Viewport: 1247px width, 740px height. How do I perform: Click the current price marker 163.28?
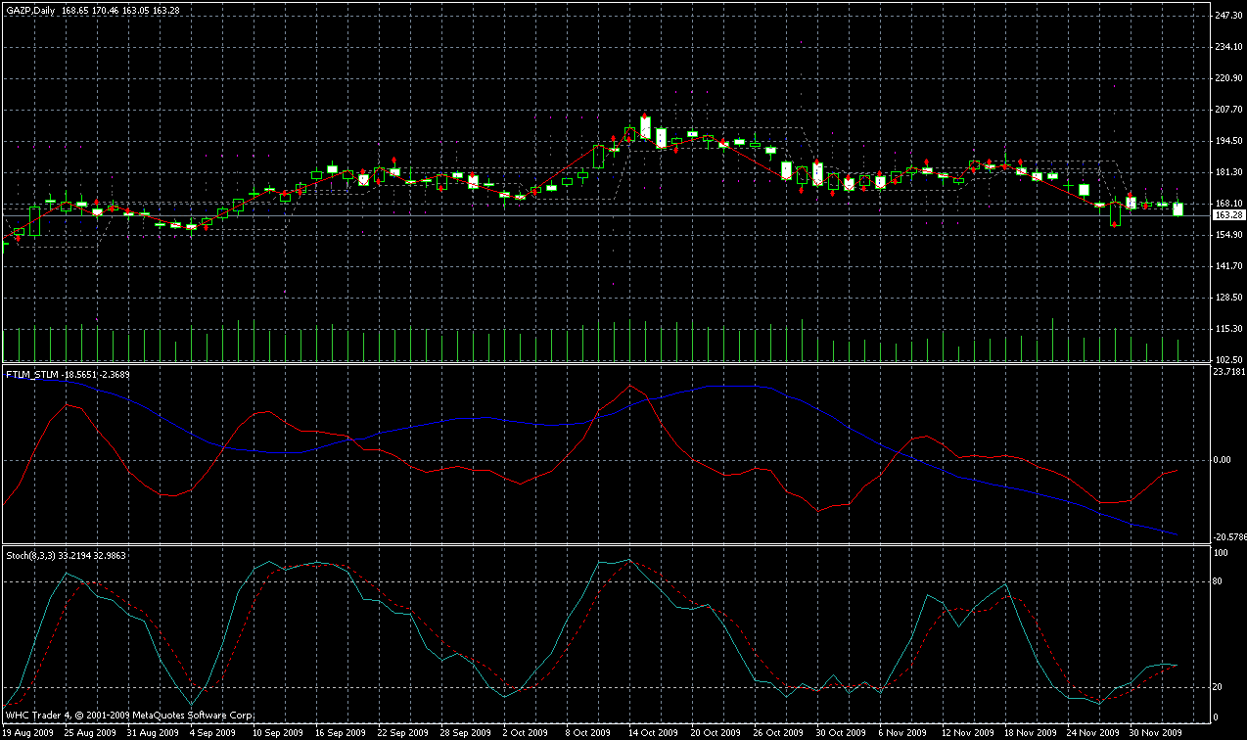tap(1226, 214)
